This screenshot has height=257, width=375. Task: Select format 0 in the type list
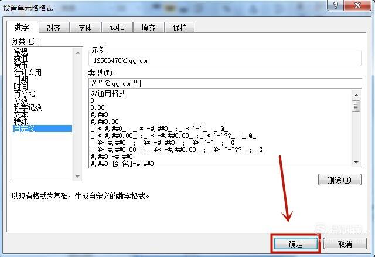pyautogui.click(x=220, y=100)
